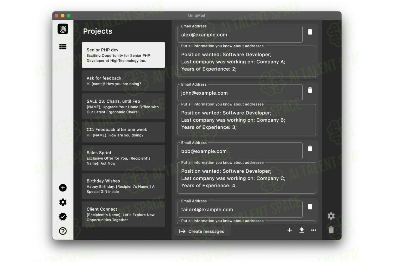The width and height of the screenshot is (394, 262).
Task: Click info box mentioning Company C
Action: pos(247,178)
